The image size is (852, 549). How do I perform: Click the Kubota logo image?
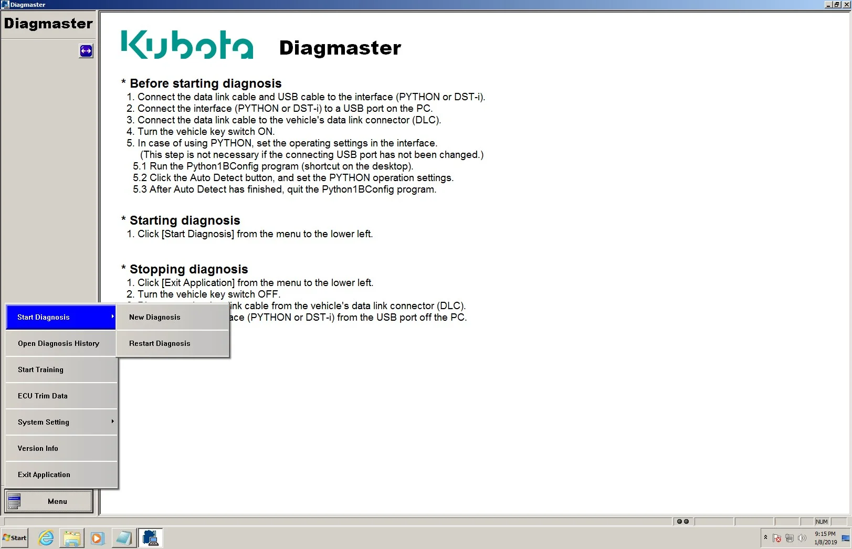tap(187, 45)
